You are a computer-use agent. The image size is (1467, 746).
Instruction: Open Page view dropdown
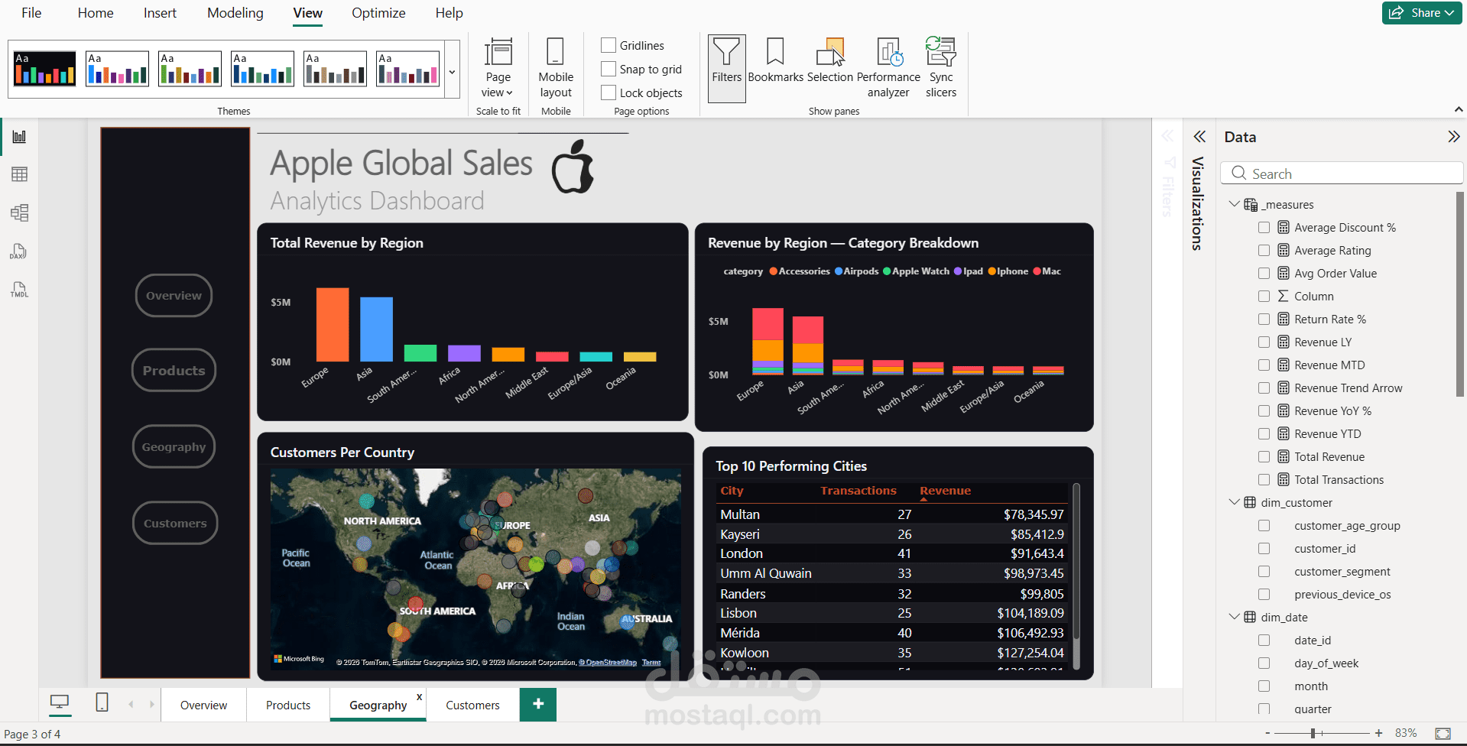point(498,68)
